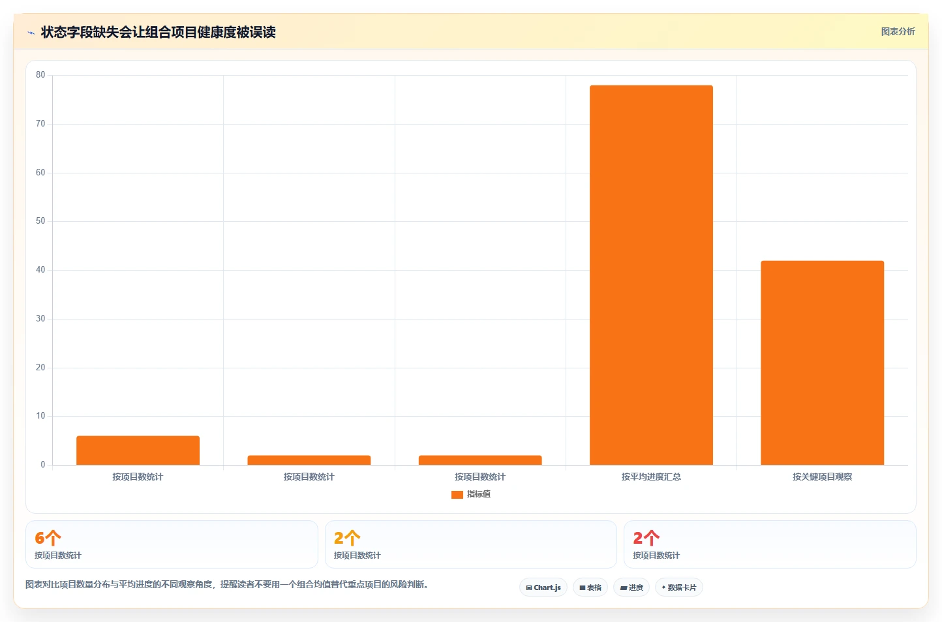
Task: Toggle the 指标值 legend label
Action: click(479, 494)
